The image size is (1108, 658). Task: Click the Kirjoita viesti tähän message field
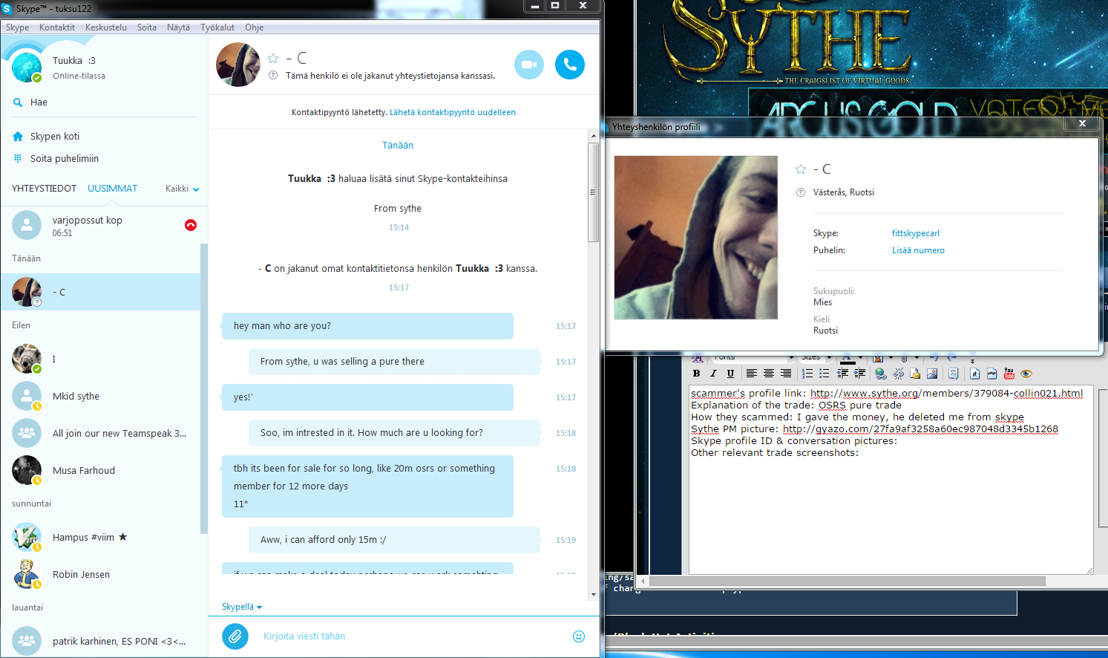pyautogui.click(x=412, y=636)
